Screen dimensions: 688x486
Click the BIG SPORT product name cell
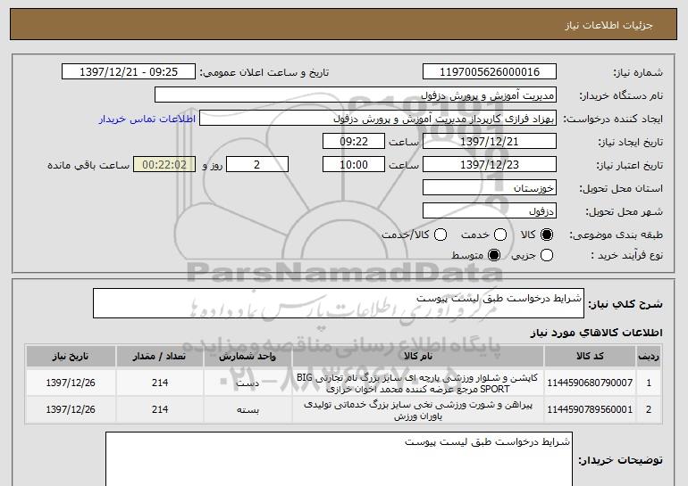point(418,383)
